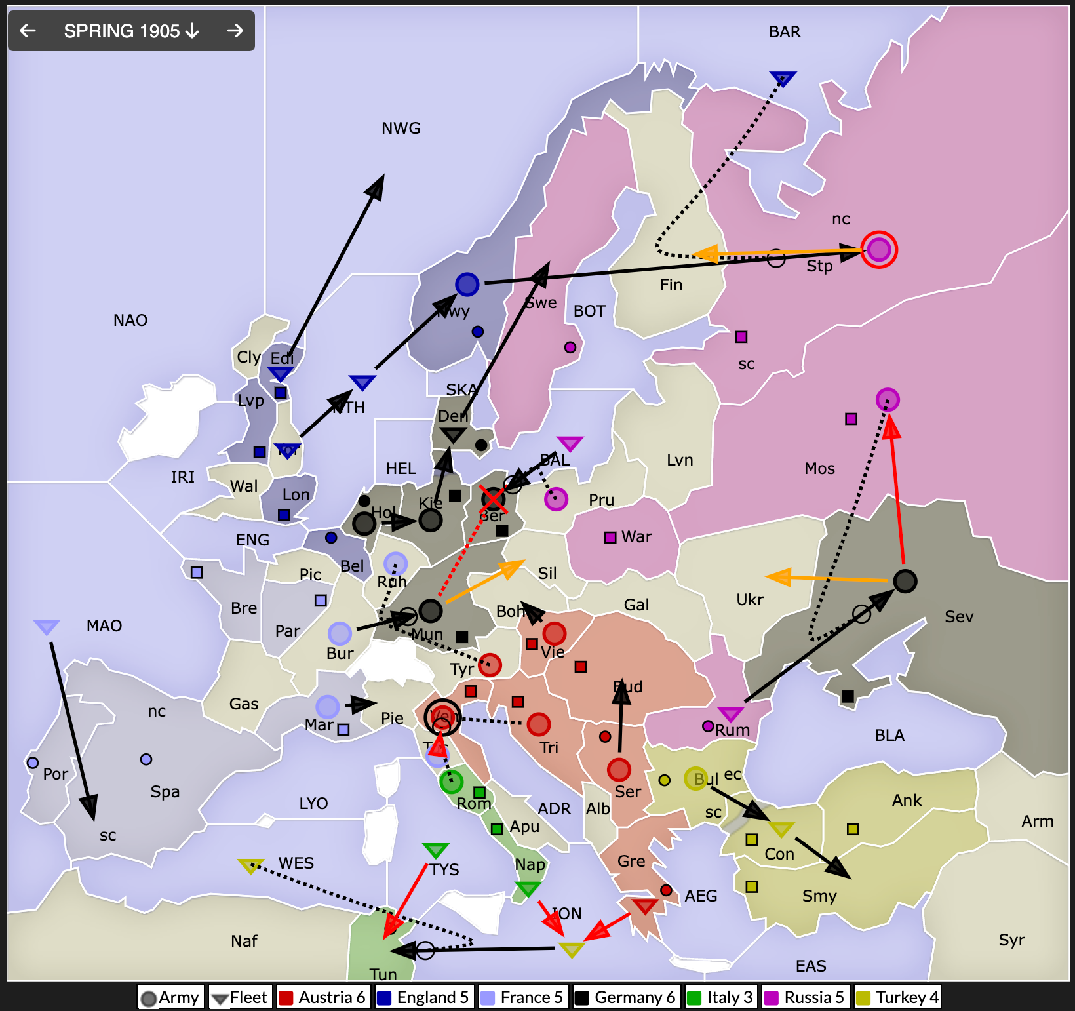This screenshot has height=1011, width=1075.
Task: Select the Italian fleet in Tyrrhenian Sea
Action: pos(435,850)
